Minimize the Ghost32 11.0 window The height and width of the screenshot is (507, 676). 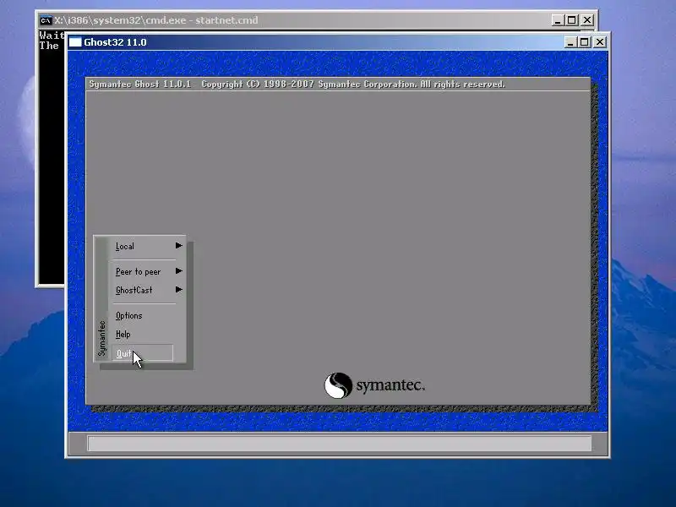coord(570,42)
